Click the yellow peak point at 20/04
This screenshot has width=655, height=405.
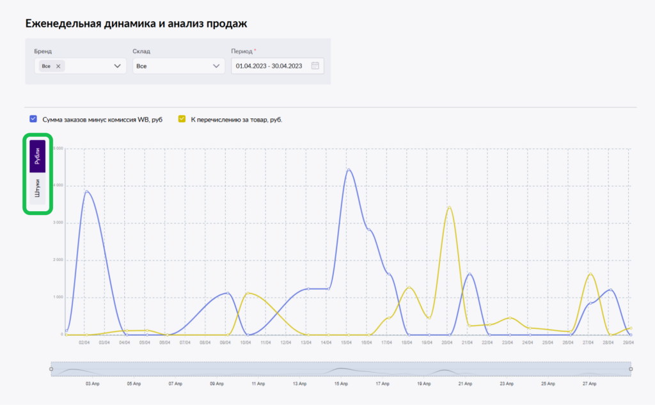coord(450,207)
